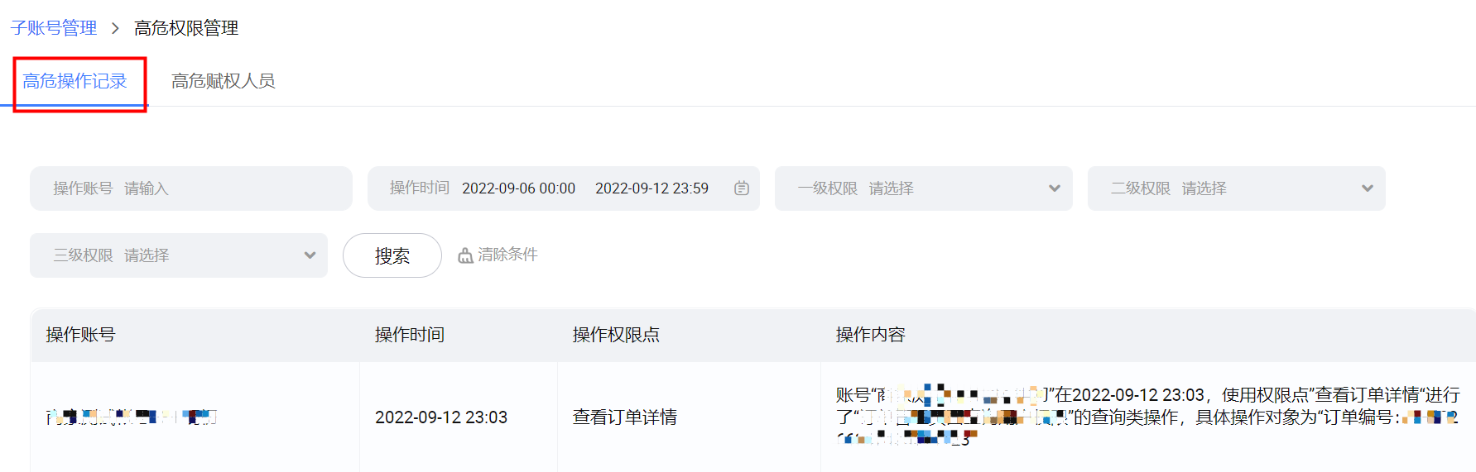Image resolution: width=1476 pixels, height=472 pixels.
Task: Click the breadcrumb separator arrow icon
Action: point(115,28)
